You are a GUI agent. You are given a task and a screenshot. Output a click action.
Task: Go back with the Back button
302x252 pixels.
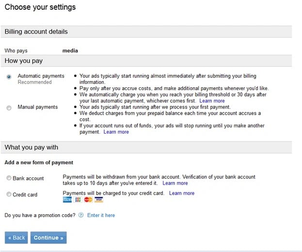coord(16,237)
